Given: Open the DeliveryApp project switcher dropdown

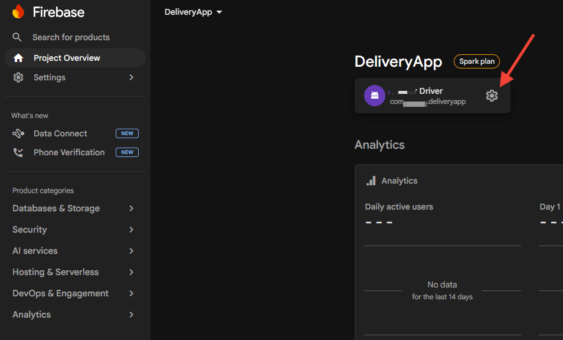Looking at the screenshot, I should coord(193,12).
